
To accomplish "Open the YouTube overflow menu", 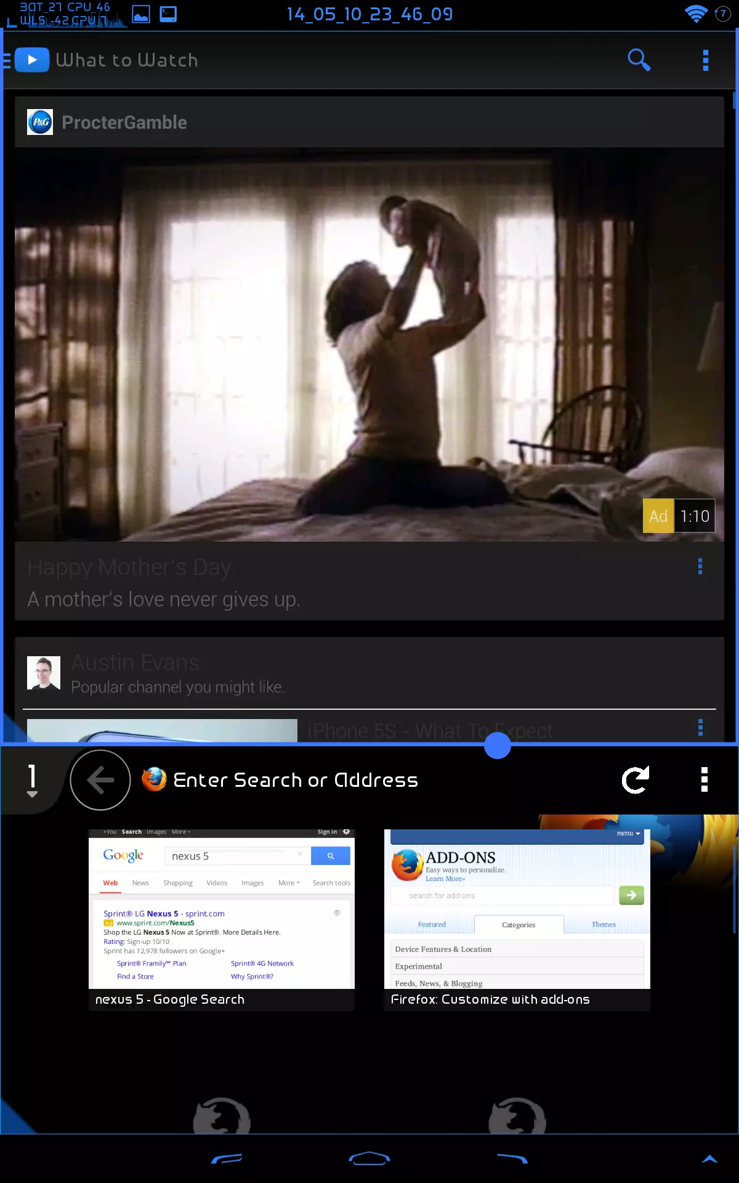I will (706, 60).
